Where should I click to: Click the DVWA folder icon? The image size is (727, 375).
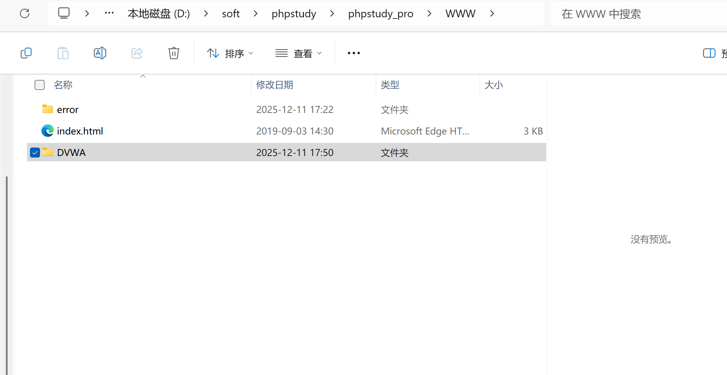48,152
